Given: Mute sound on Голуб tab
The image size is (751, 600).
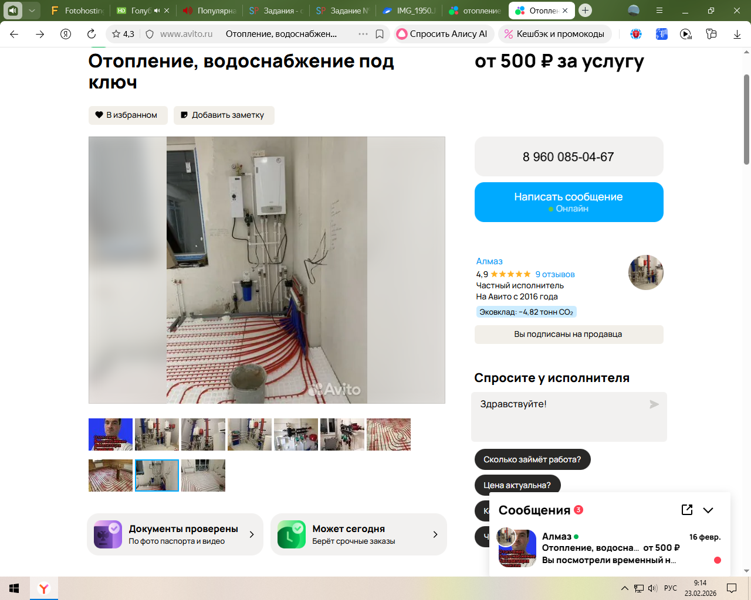Looking at the screenshot, I should [157, 11].
